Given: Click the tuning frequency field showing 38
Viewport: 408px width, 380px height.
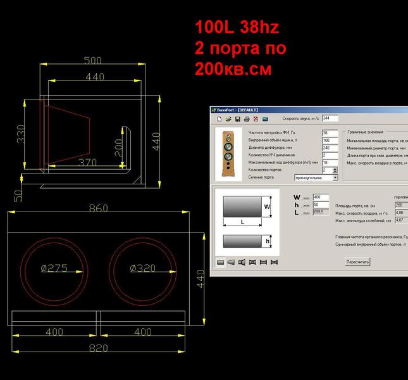Looking at the screenshot, I should pyautogui.click(x=330, y=133).
